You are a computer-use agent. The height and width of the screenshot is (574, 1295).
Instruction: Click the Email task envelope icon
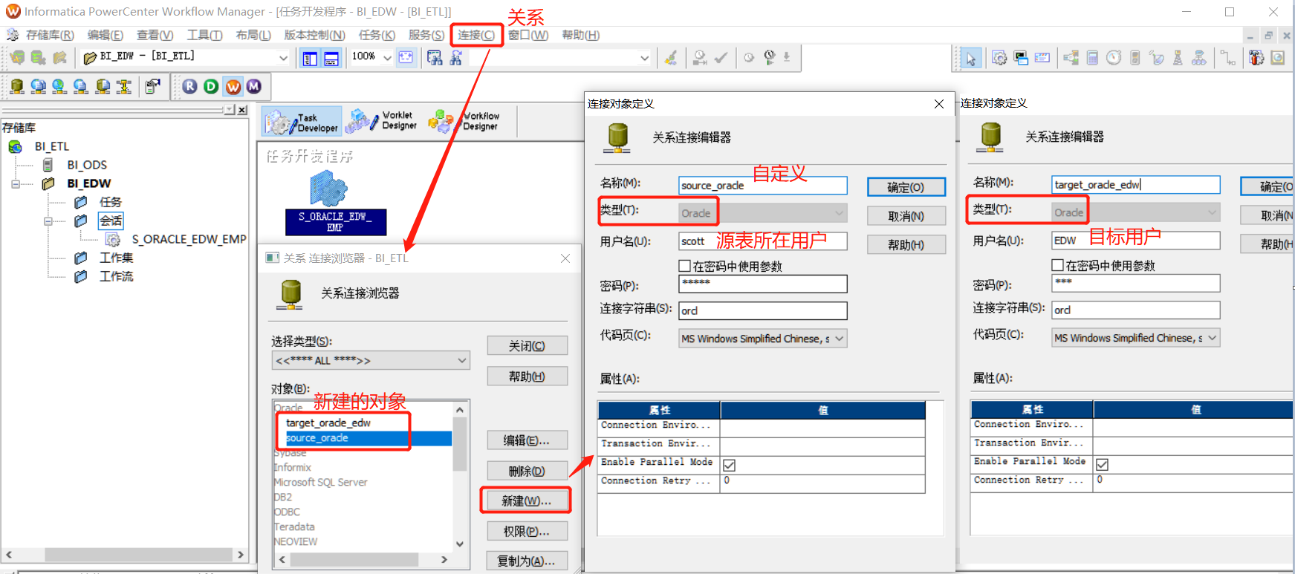[1042, 58]
